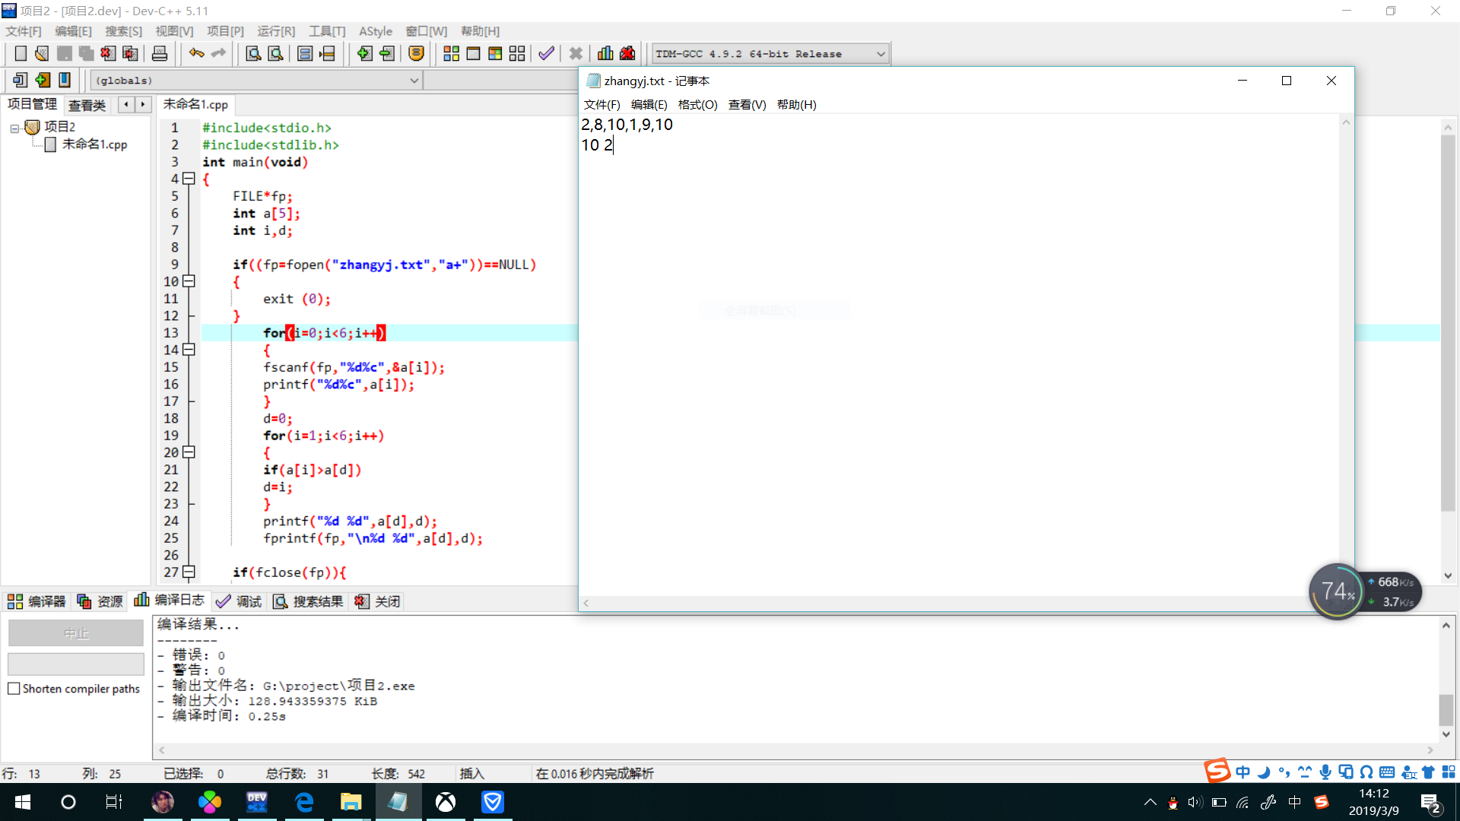
Task: Select the 未命名1.cpp editor tab
Action: pyautogui.click(x=195, y=104)
